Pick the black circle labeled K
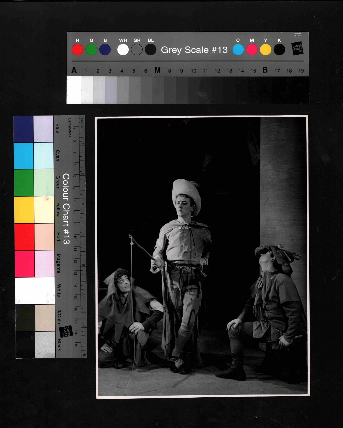This screenshot has height=428, width=343. (x=279, y=50)
